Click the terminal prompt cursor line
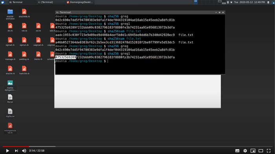This screenshot has height=154, width=275. click(x=82, y=61)
